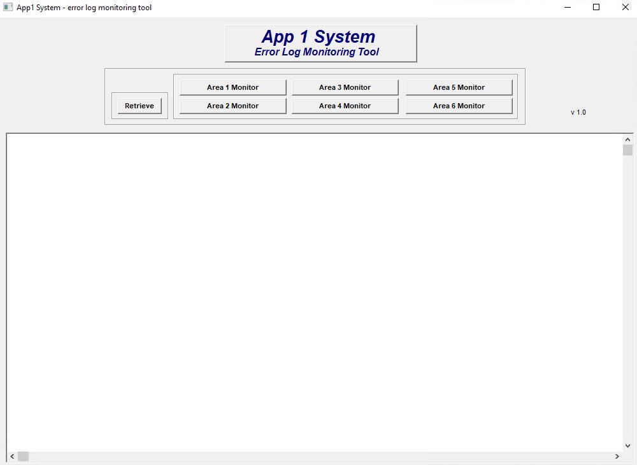Click the App 1 System title banner

pyautogui.click(x=321, y=43)
